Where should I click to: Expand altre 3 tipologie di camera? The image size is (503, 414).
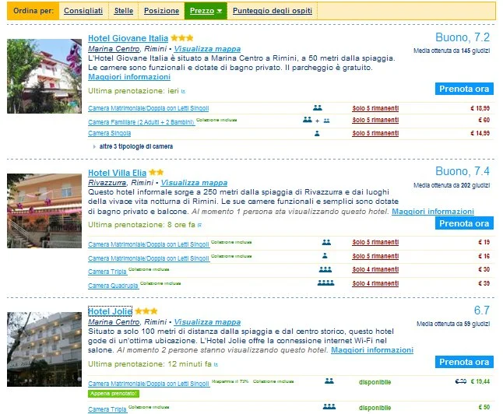[x=136, y=146]
